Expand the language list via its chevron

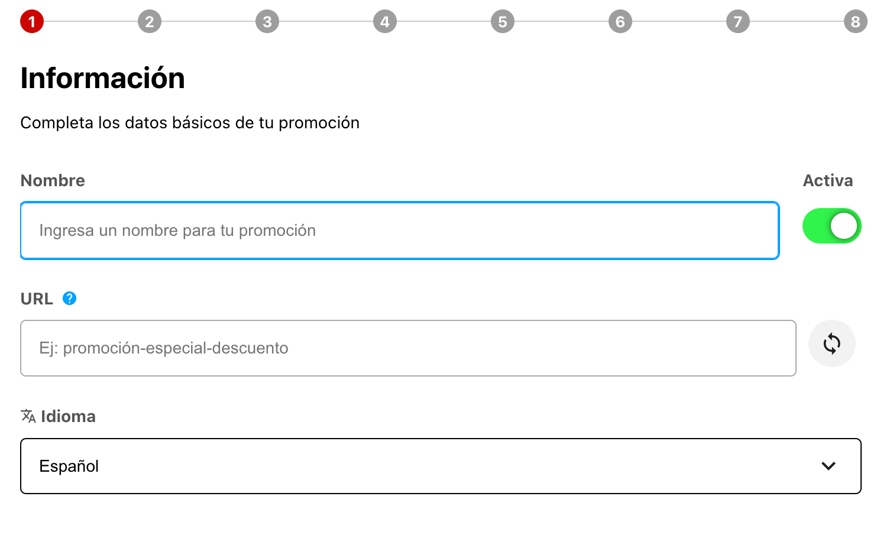click(828, 466)
